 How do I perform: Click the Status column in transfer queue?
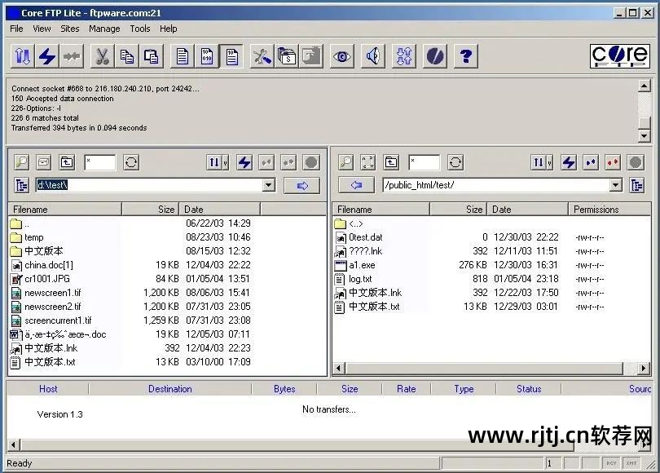point(529,389)
